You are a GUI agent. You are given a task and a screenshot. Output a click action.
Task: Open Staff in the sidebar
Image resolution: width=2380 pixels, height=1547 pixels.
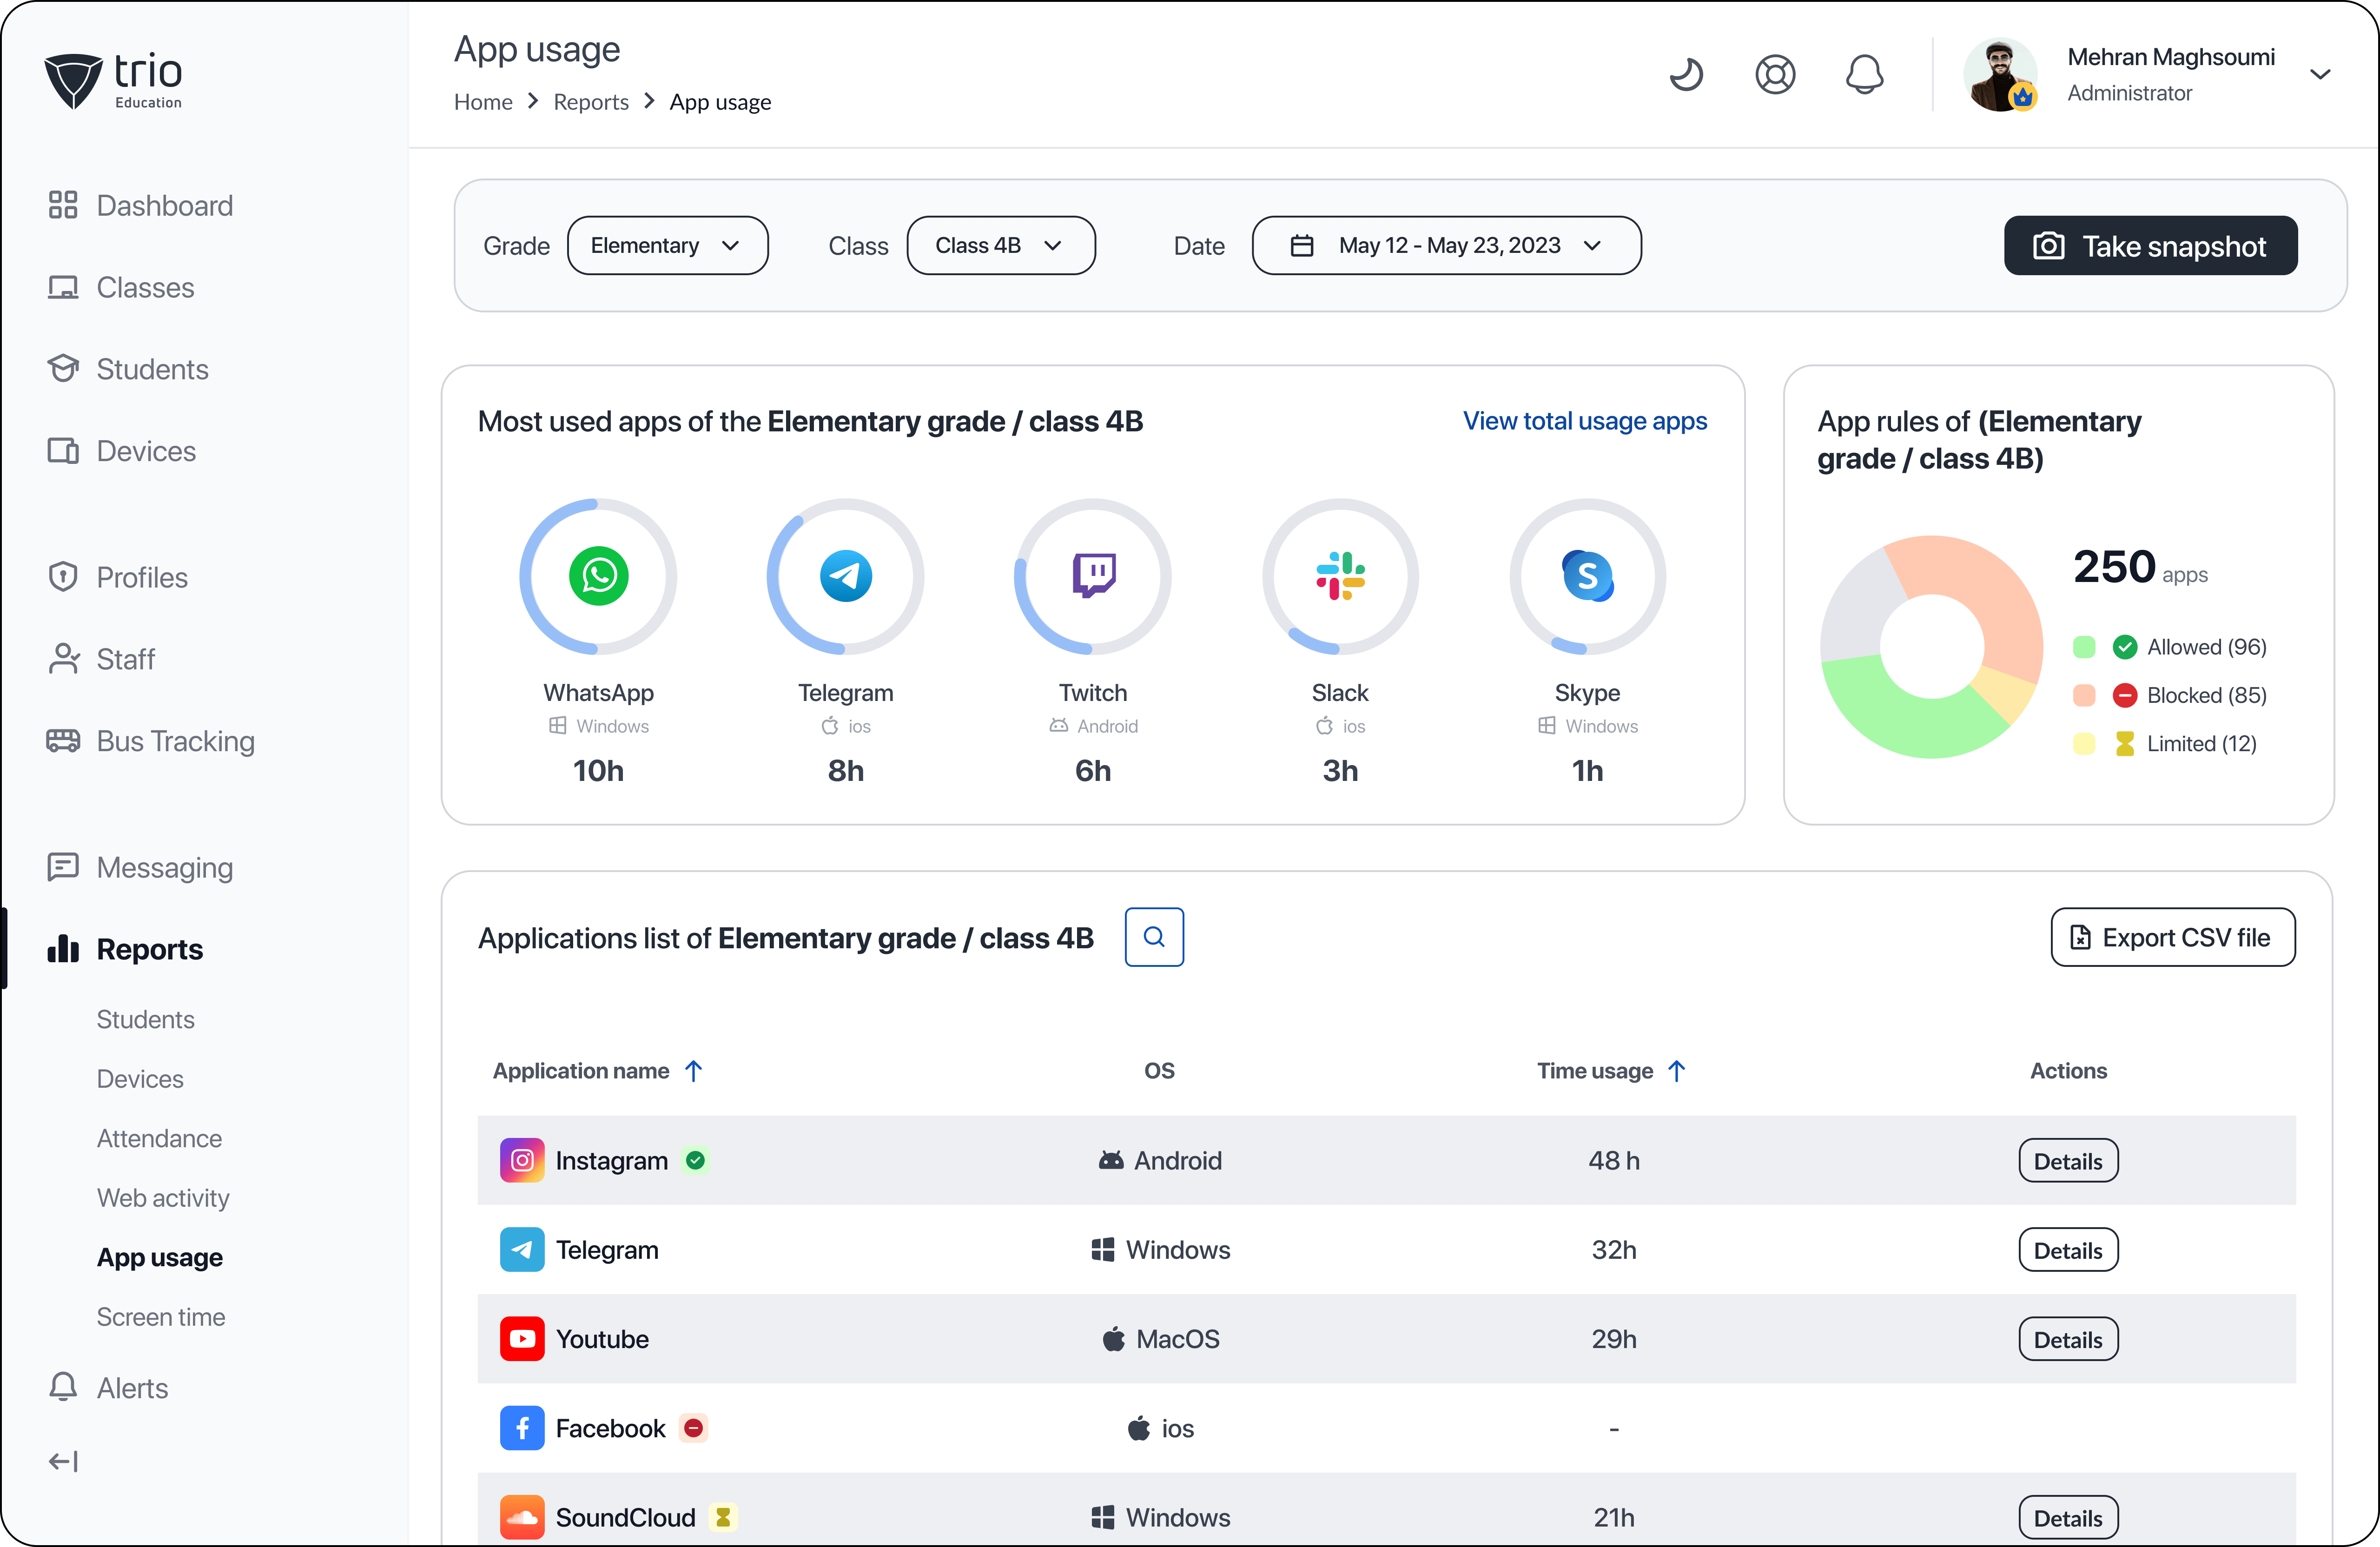click(x=101, y=659)
